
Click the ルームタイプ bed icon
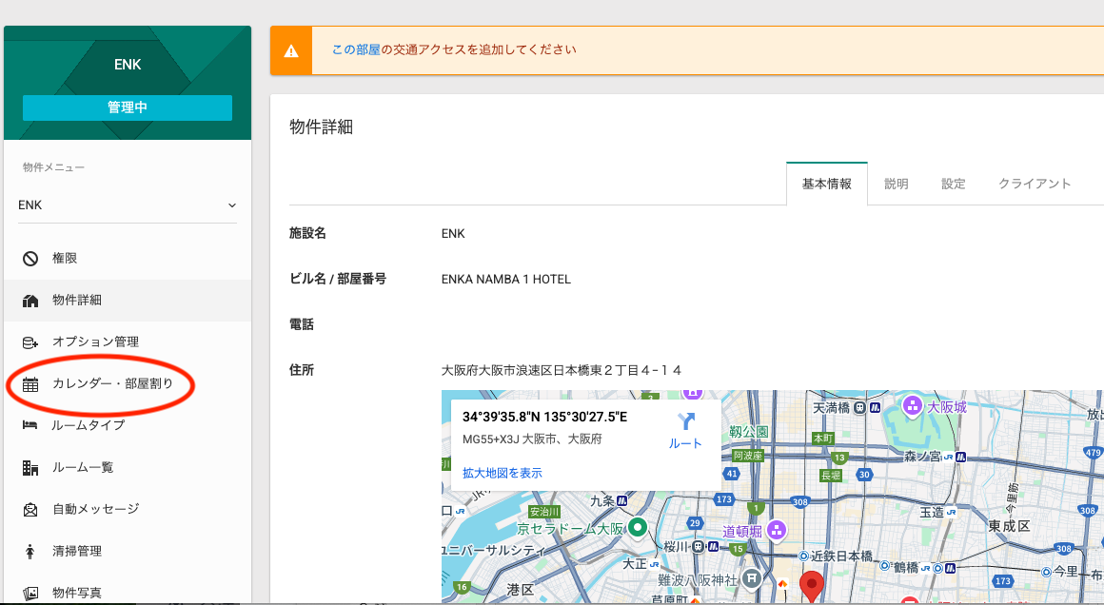click(x=30, y=425)
